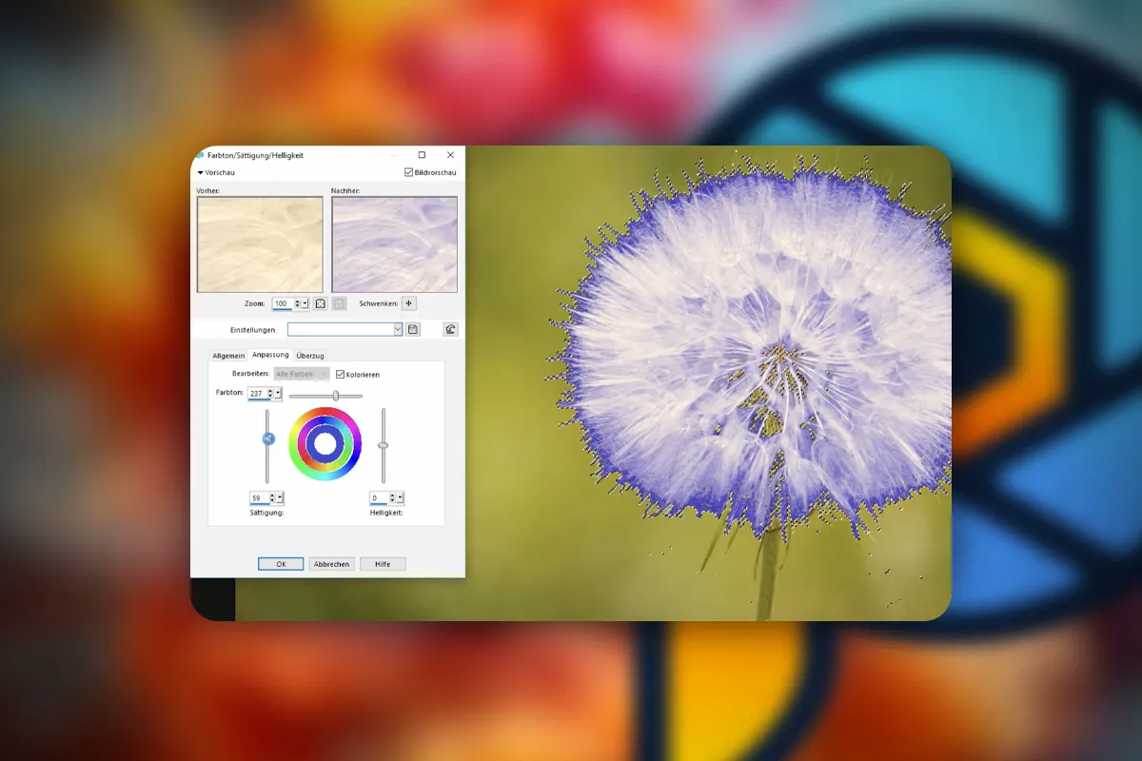Screen dimensions: 1142x761
Task: Open the Einstellungen presets dropdown
Action: (x=398, y=329)
